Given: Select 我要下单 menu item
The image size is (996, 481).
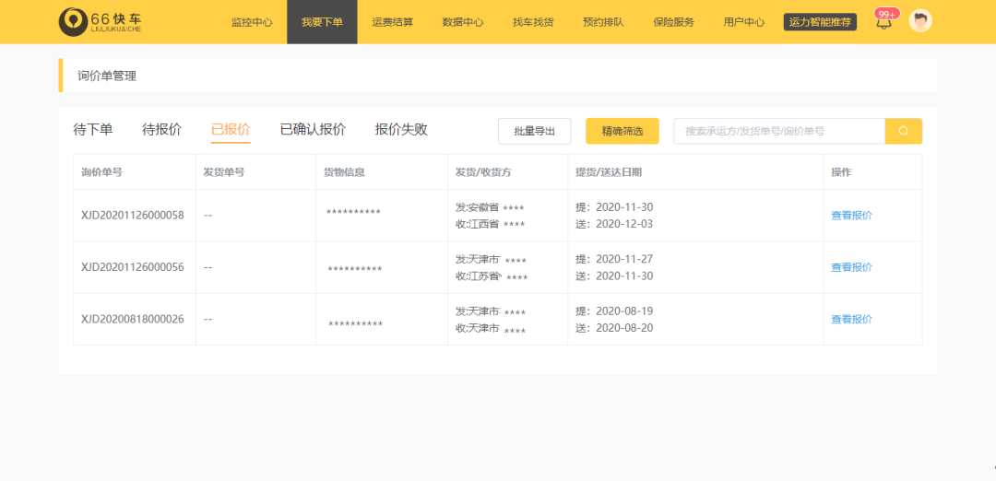Looking at the screenshot, I should [322, 22].
